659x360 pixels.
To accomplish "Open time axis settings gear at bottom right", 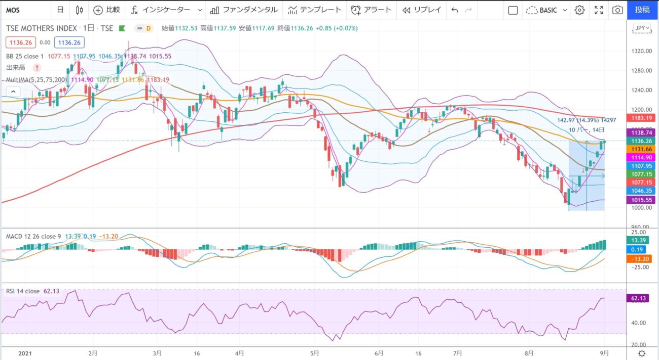I will (642, 353).
